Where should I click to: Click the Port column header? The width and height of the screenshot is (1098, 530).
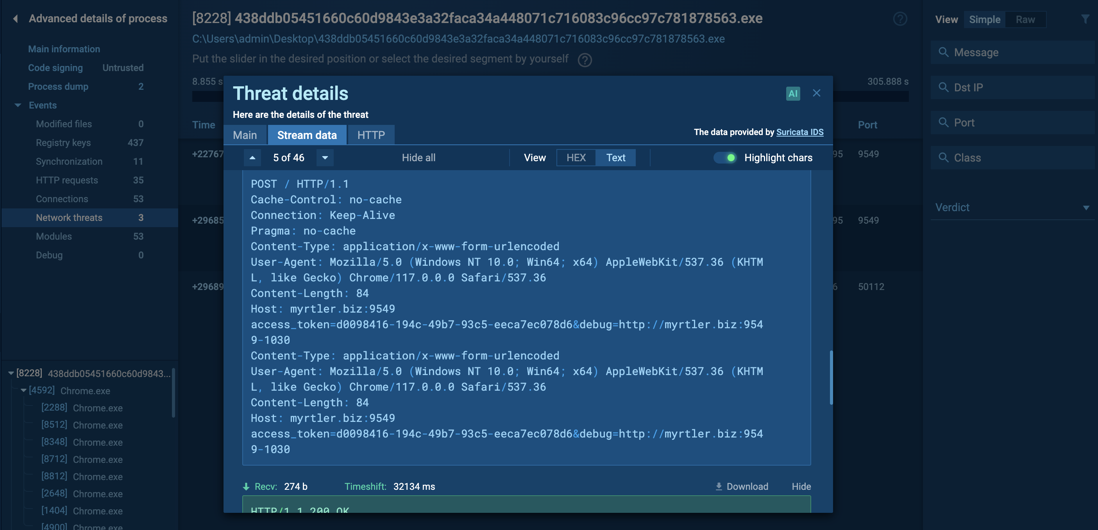[867, 125]
